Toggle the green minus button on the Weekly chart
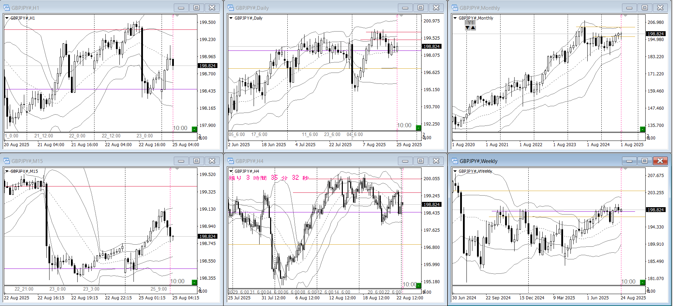Viewport: 673px width, 306px height. point(642,283)
